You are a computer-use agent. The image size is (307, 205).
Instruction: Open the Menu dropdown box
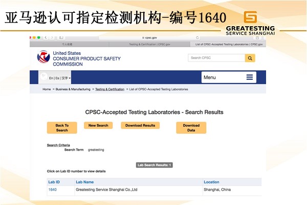(x=229, y=77)
